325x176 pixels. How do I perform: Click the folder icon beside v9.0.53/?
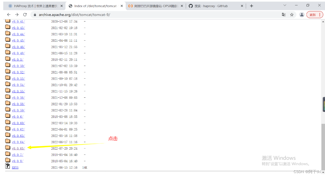tap(8, 78)
